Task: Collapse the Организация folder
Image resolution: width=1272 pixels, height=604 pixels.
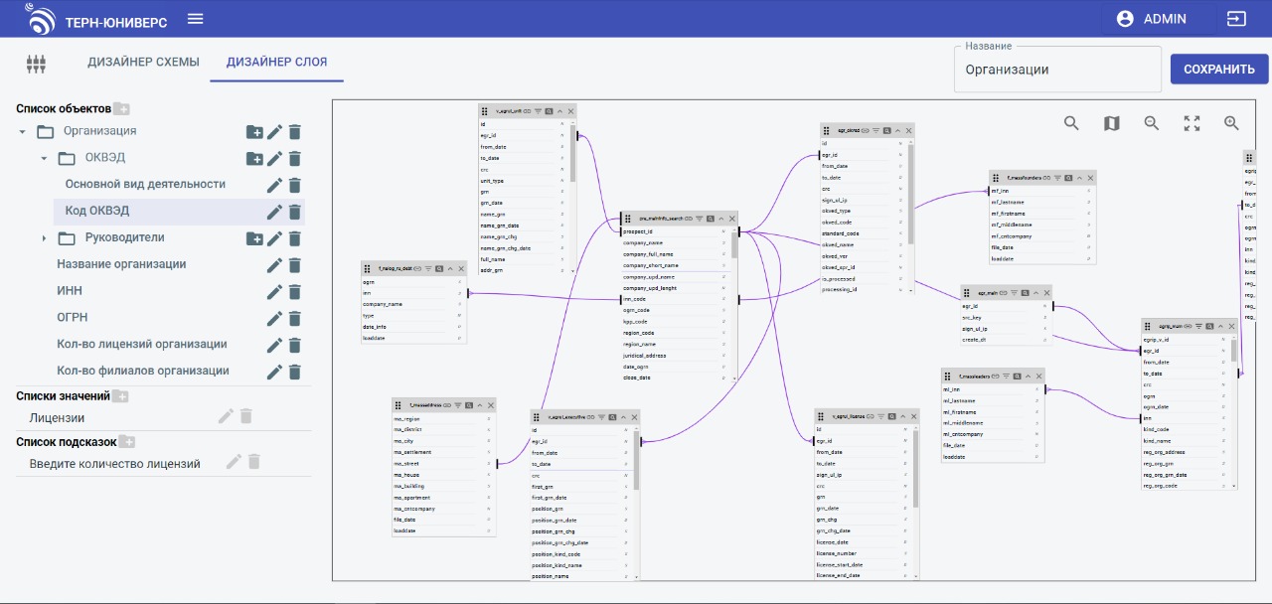Action: [22, 131]
